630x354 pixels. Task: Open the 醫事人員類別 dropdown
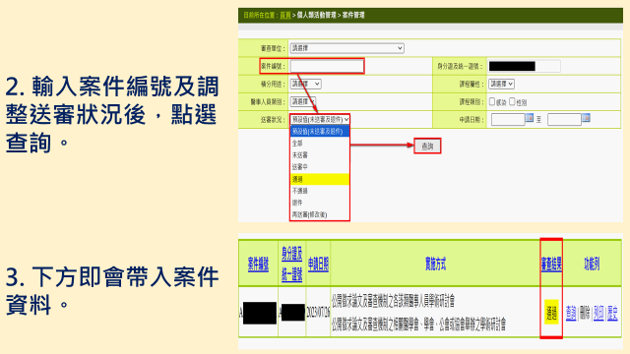pos(302,101)
